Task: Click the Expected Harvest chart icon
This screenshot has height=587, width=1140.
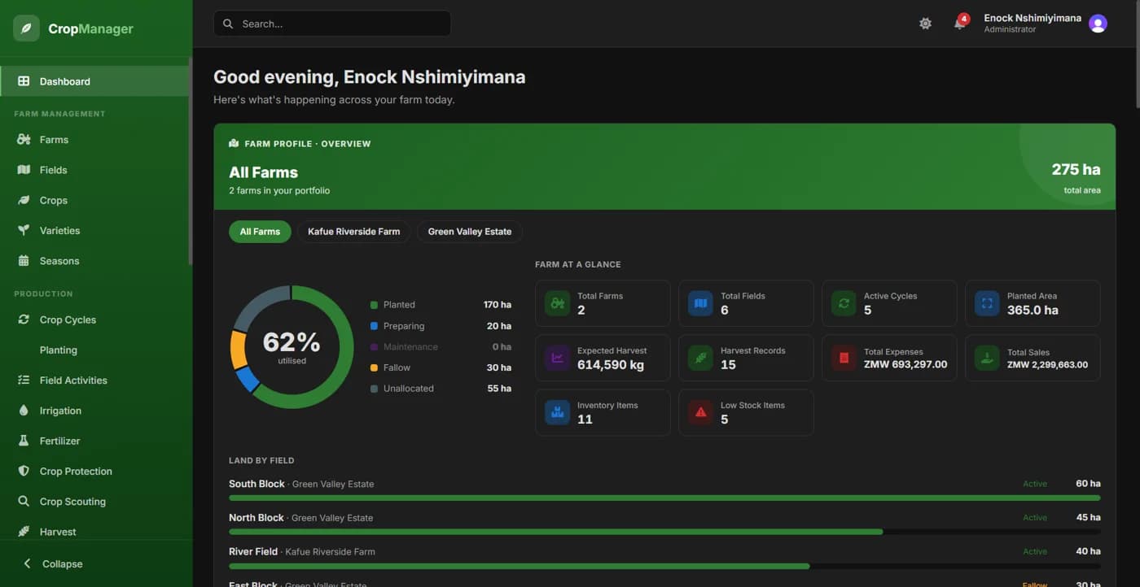Action: (x=558, y=358)
